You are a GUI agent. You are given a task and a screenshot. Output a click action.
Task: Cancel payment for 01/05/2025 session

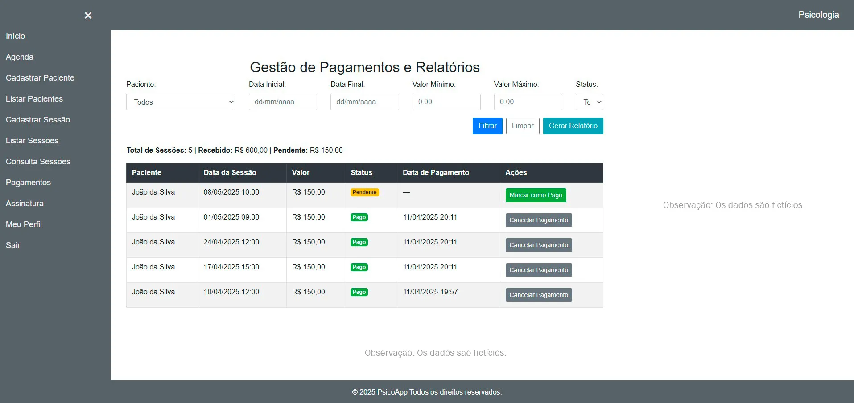(x=538, y=220)
